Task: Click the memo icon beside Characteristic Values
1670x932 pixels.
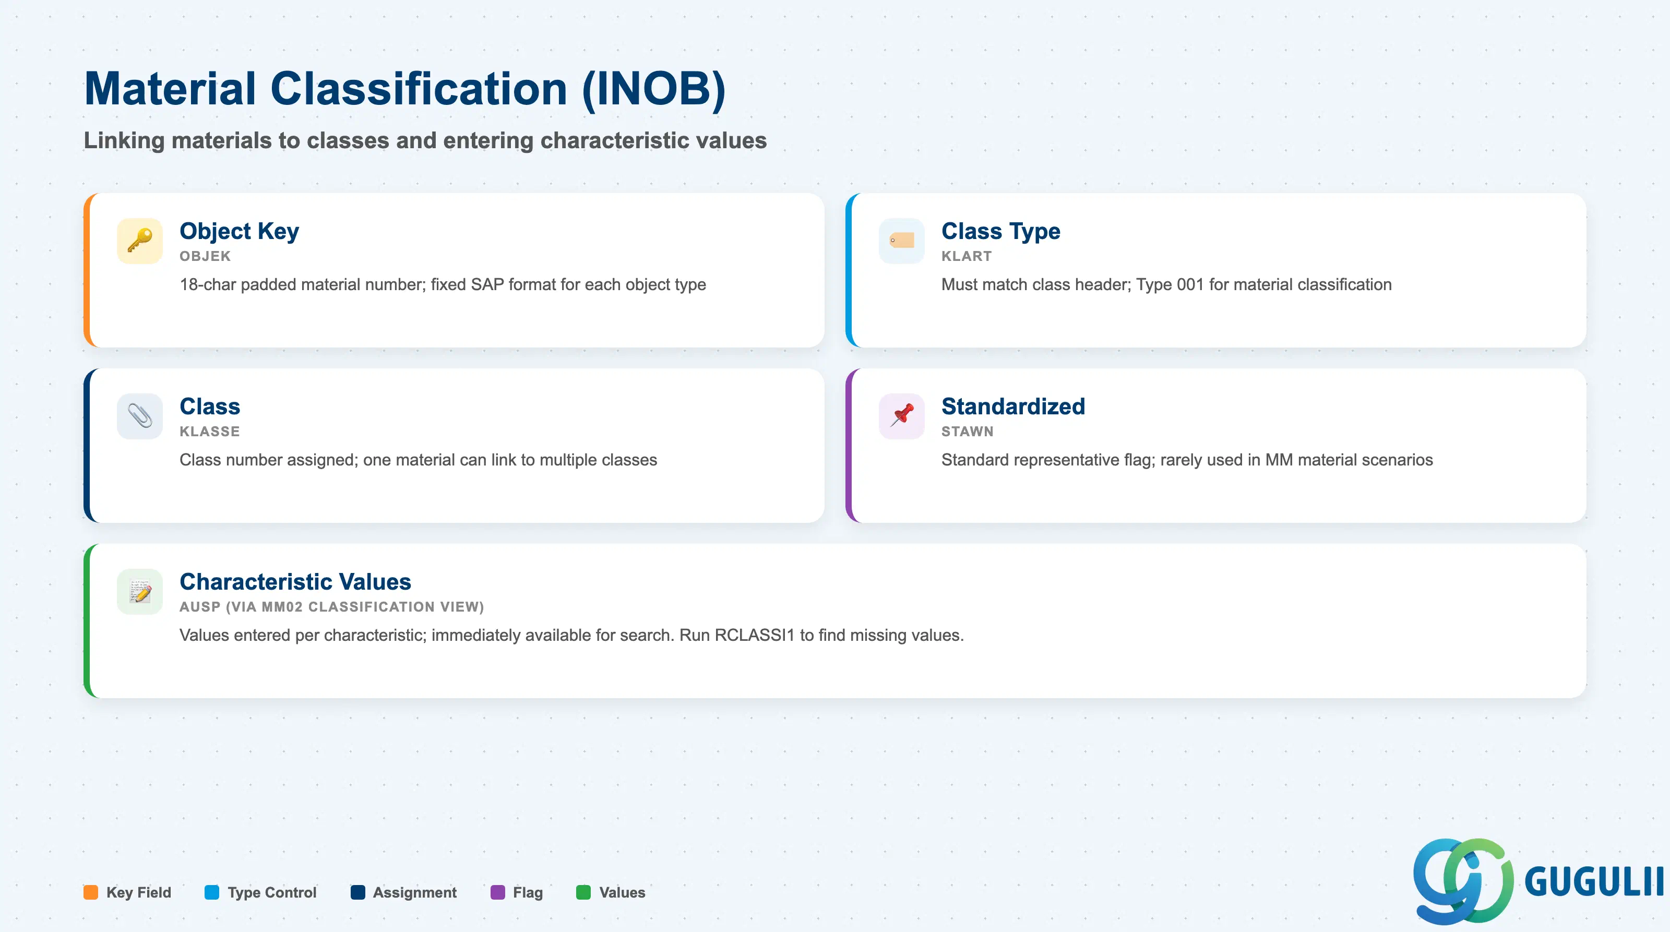Action: [x=139, y=591]
